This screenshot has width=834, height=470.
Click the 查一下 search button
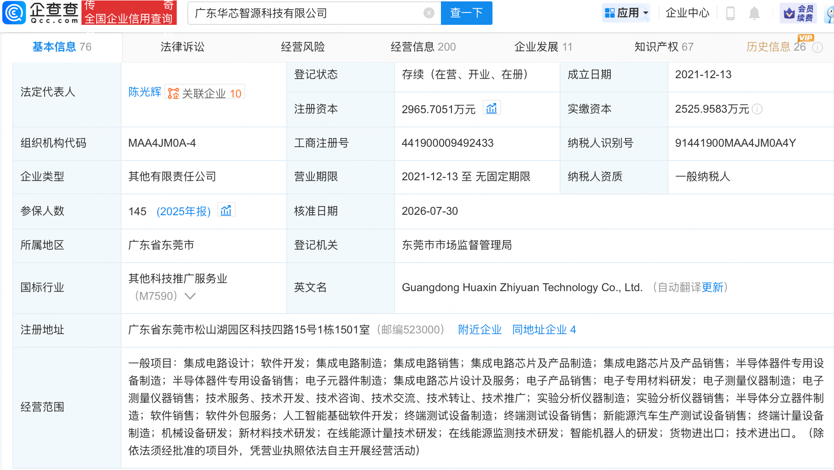pyautogui.click(x=466, y=13)
